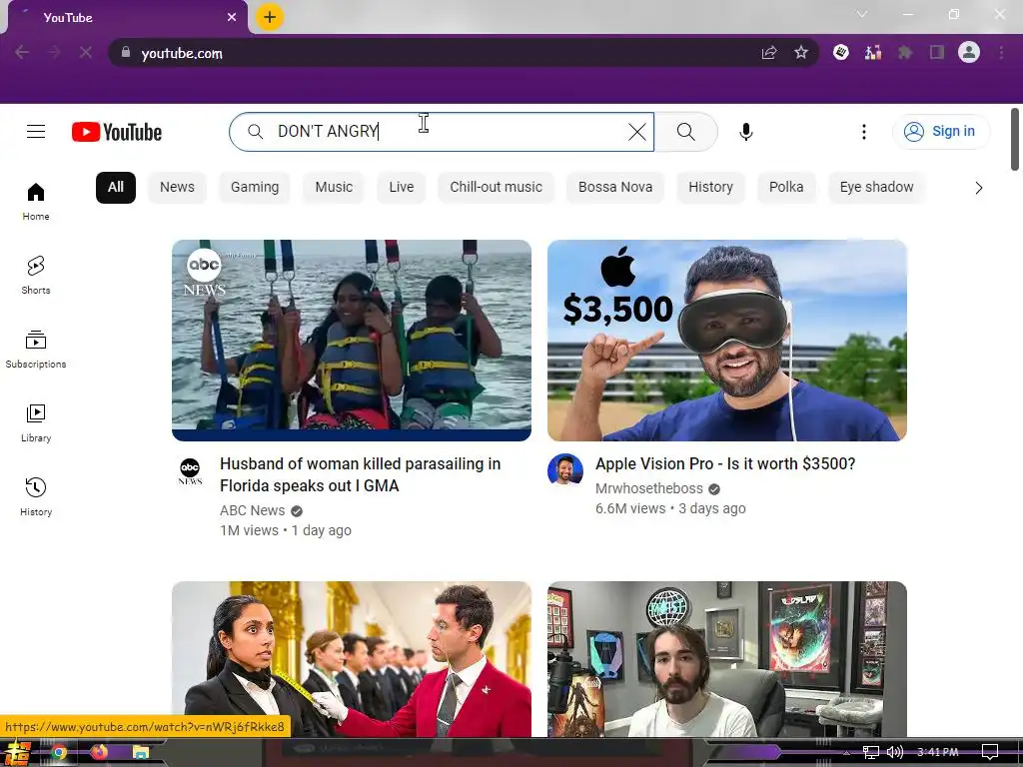Bookmark this page with the star icon

click(x=801, y=52)
